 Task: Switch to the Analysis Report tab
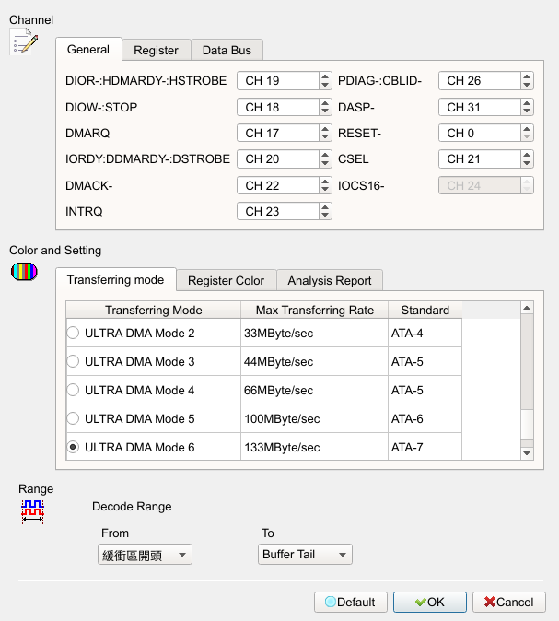[x=330, y=280]
